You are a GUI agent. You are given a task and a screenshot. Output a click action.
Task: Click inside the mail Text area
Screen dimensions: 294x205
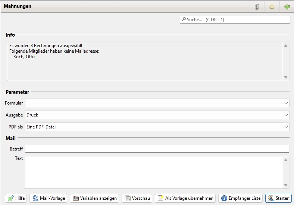[153, 172]
